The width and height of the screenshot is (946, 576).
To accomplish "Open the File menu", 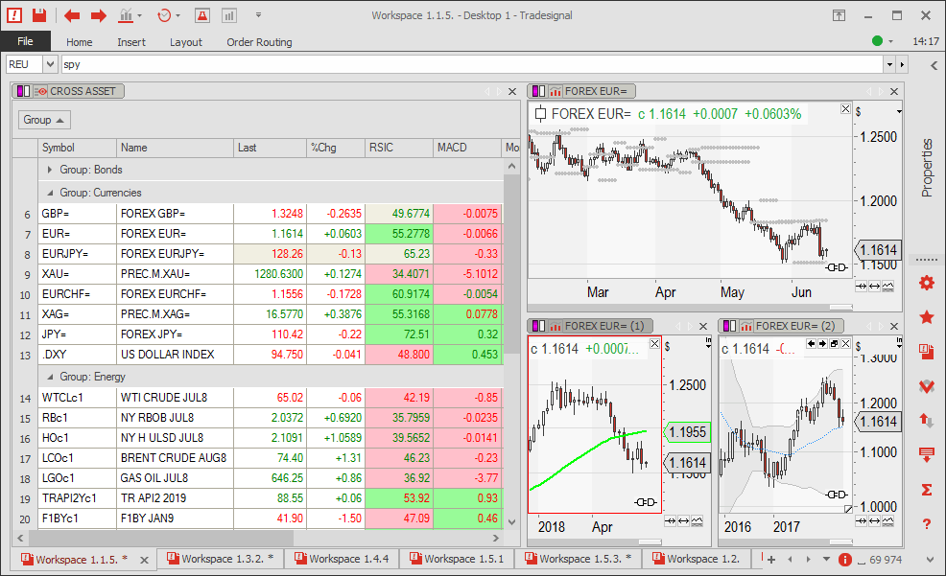I will (x=25, y=41).
